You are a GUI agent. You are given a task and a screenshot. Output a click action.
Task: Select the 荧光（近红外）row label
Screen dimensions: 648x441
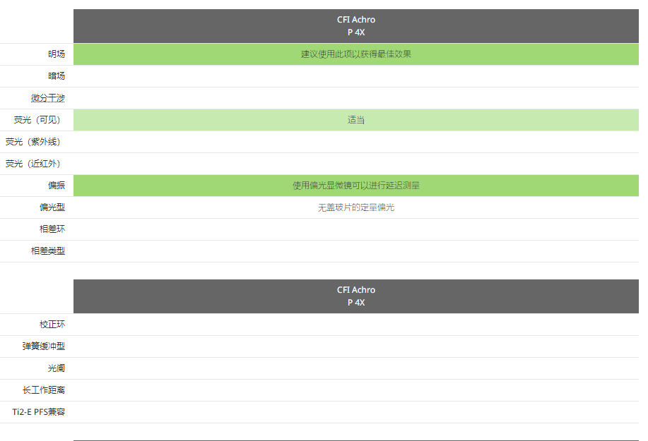click(x=33, y=164)
